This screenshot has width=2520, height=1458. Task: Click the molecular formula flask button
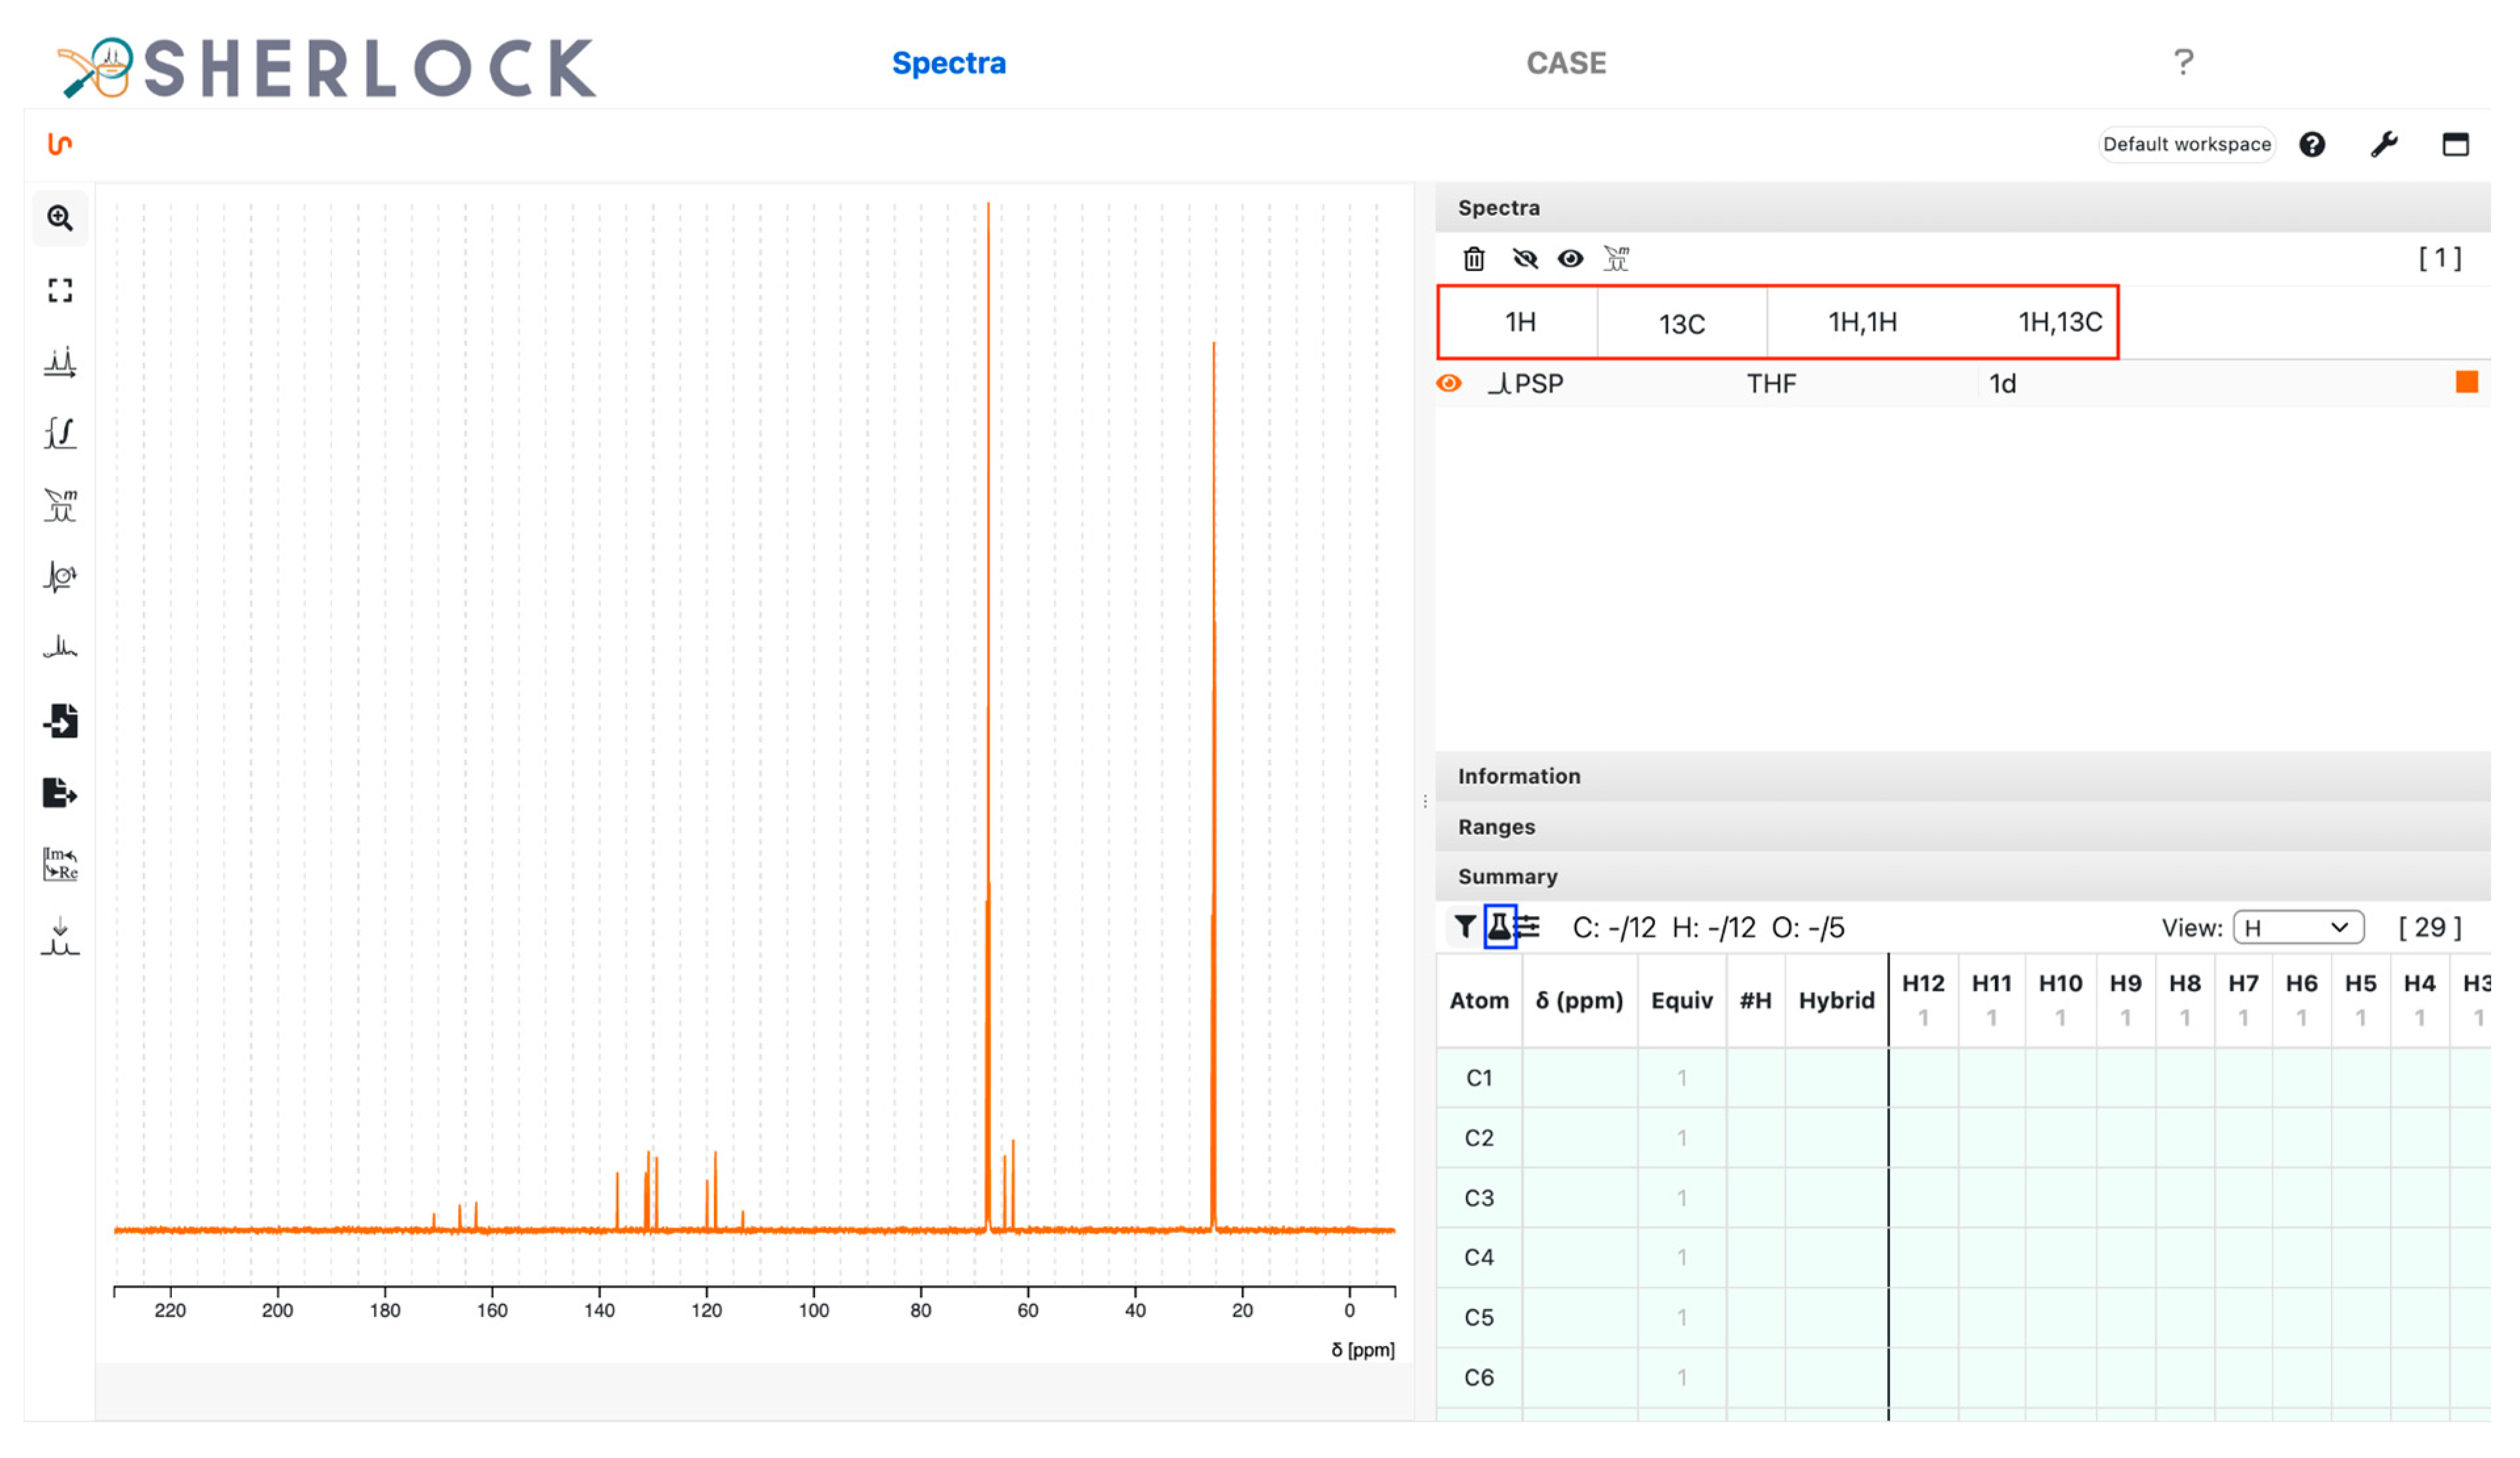[1499, 927]
